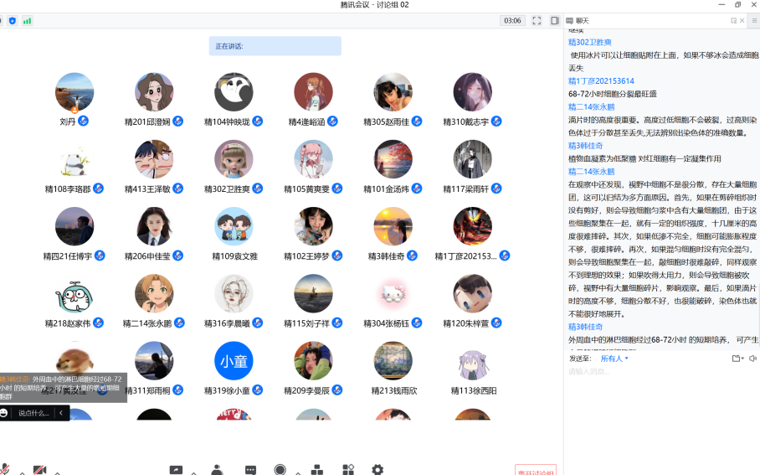The image size is (760, 475).
Task: Unmute the microphone
Action: [x=5, y=470]
